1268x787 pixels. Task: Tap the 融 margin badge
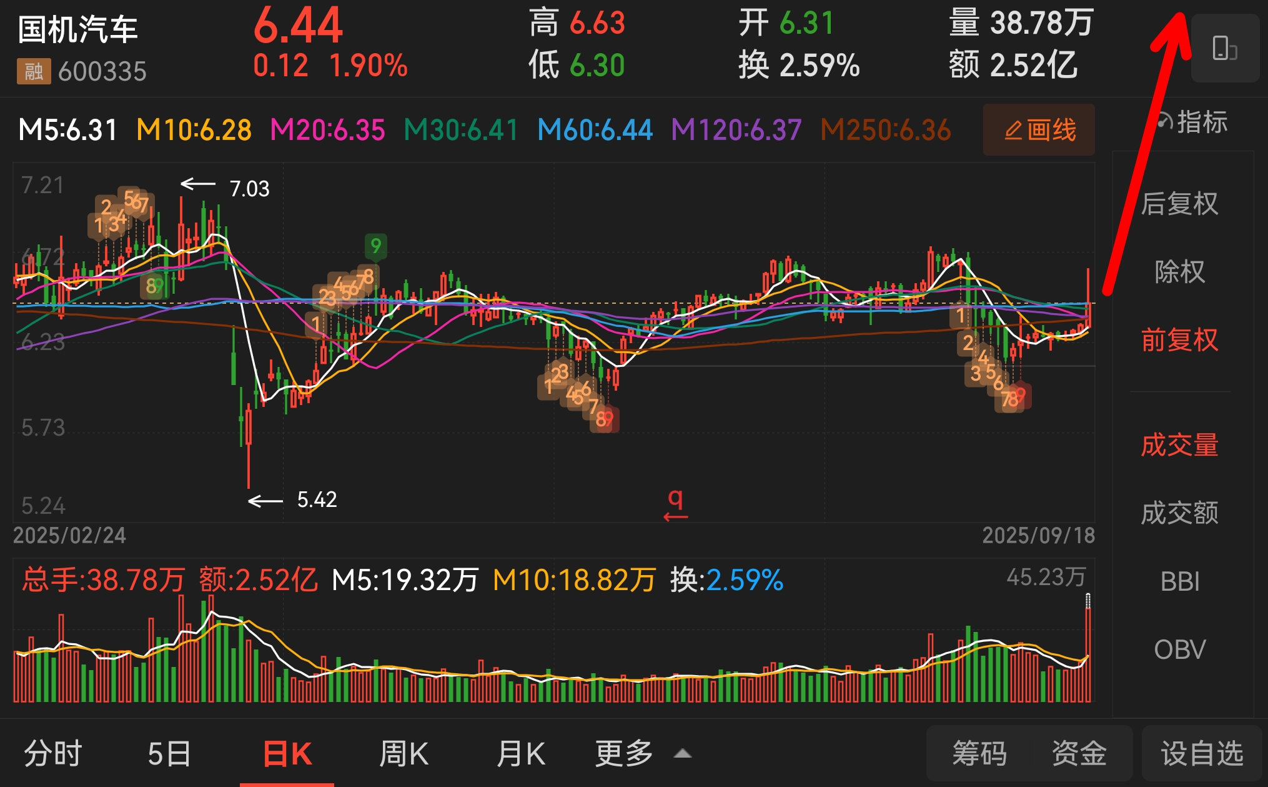click(34, 71)
